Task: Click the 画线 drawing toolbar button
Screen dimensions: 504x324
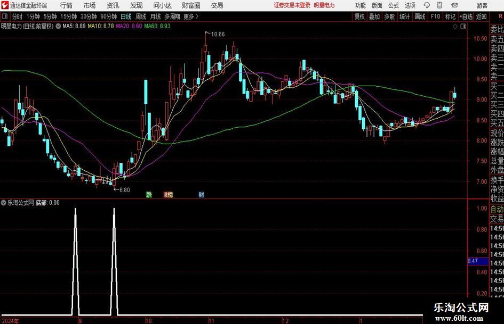Action: click(x=420, y=16)
